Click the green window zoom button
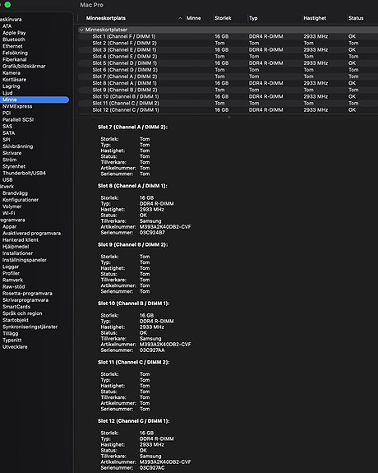The width and height of the screenshot is (378, 473). (8, 5)
